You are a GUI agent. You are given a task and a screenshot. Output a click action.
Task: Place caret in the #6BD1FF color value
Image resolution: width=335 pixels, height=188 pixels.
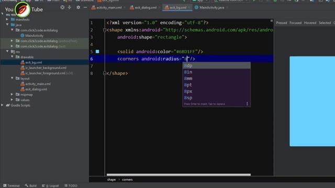[x=185, y=52]
